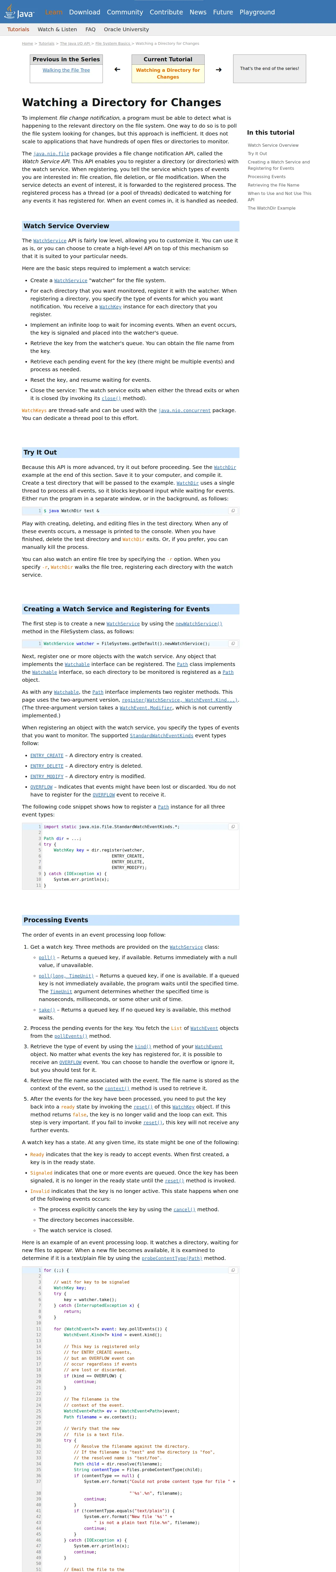Open the Community page
Screen dimensions: 336x1572
125,12
